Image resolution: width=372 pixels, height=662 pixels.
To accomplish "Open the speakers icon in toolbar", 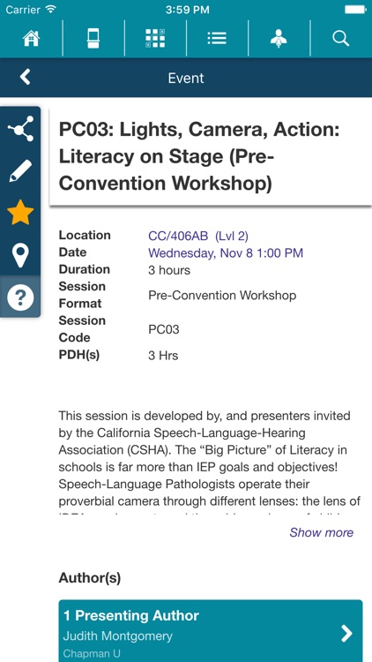I will pyautogui.click(x=279, y=39).
